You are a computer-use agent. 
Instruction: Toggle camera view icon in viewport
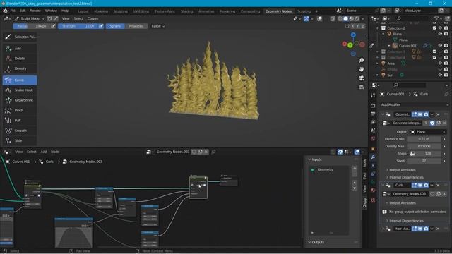(361, 78)
